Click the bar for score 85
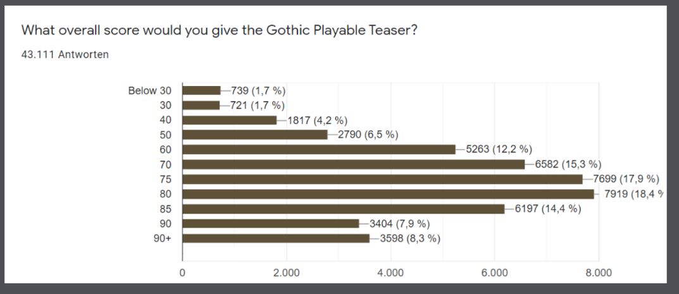This screenshot has height=294, width=679. (x=344, y=209)
